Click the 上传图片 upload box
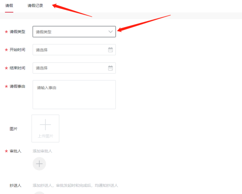Screen dimensions: 242x194 point(45,129)
